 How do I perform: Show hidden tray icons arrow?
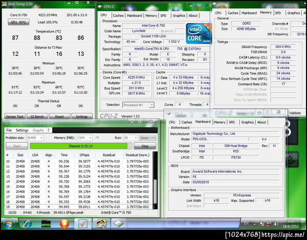coord(254,224)
